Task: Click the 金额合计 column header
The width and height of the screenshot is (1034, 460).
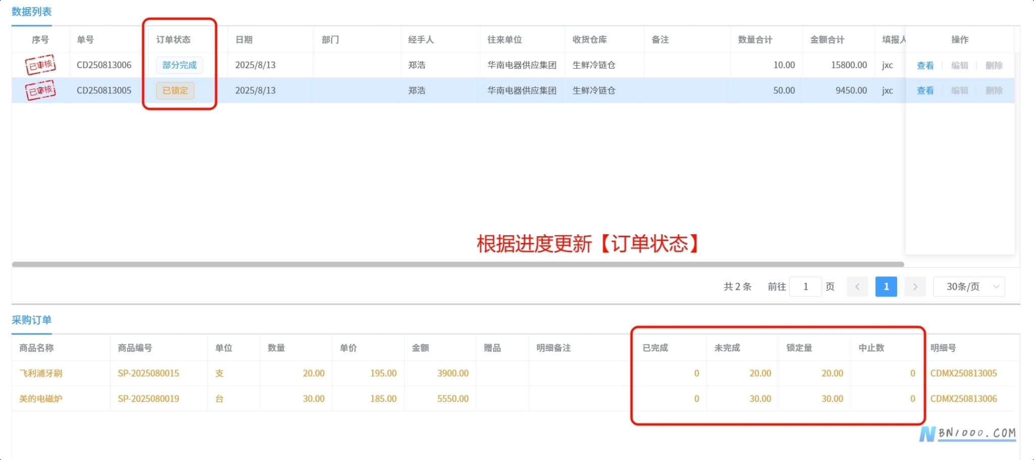Action: point(827,39)
